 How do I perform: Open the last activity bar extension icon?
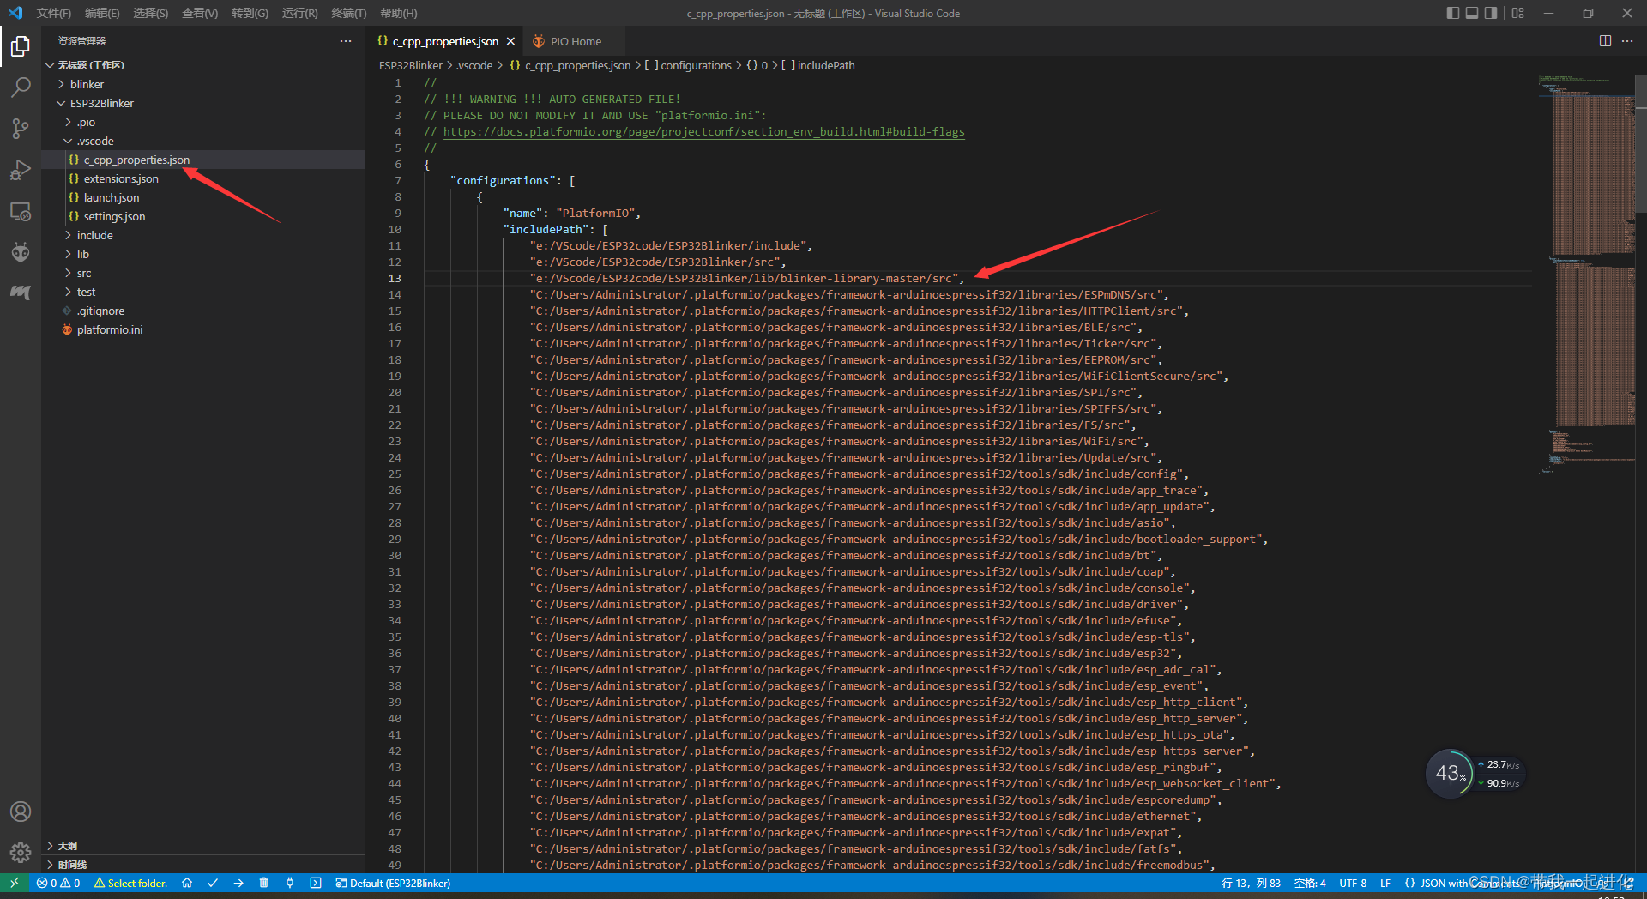[21, 293]
